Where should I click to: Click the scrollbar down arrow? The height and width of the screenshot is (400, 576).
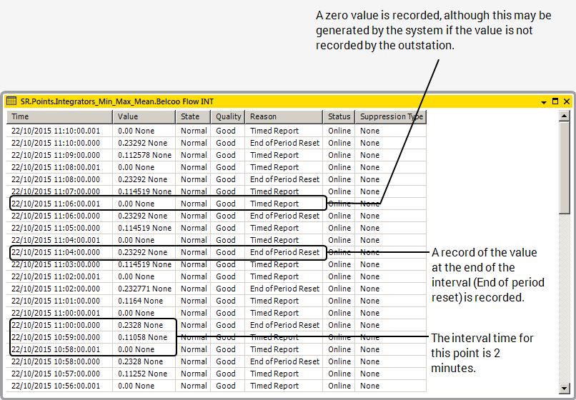565,387
